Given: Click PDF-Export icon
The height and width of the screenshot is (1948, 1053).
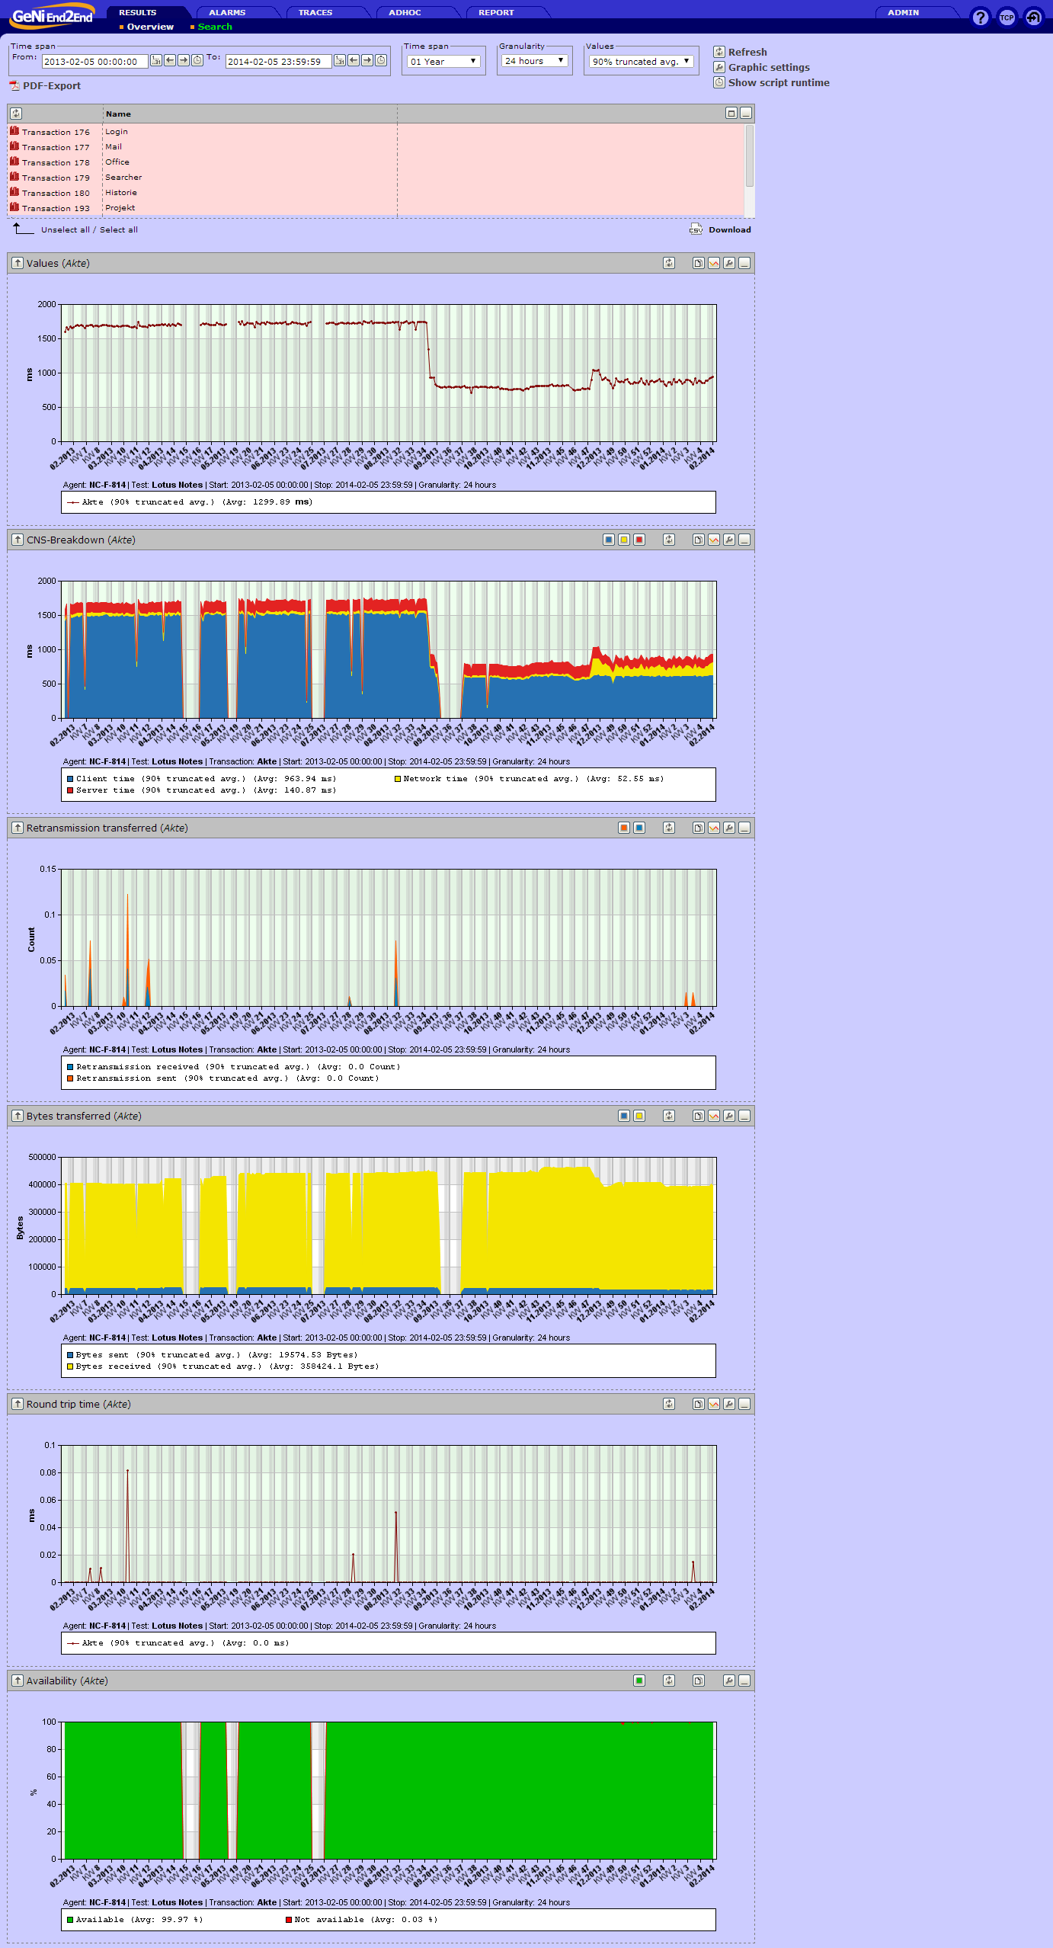Looking at the screenshot, I should pos(14,85).
